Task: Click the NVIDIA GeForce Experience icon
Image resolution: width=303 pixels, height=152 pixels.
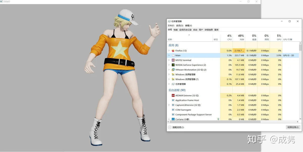Action: point(173,65)
